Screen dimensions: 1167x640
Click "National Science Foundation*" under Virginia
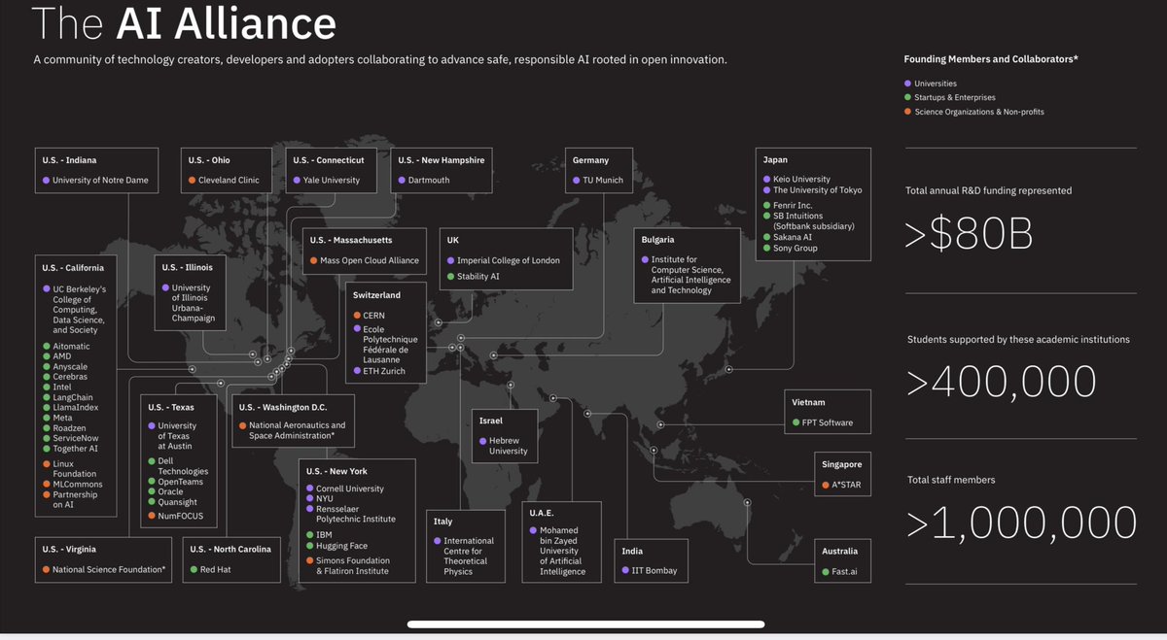pyautogui.click(x=110, y=570)
